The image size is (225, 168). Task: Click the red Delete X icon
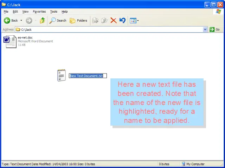pos(113,21)
